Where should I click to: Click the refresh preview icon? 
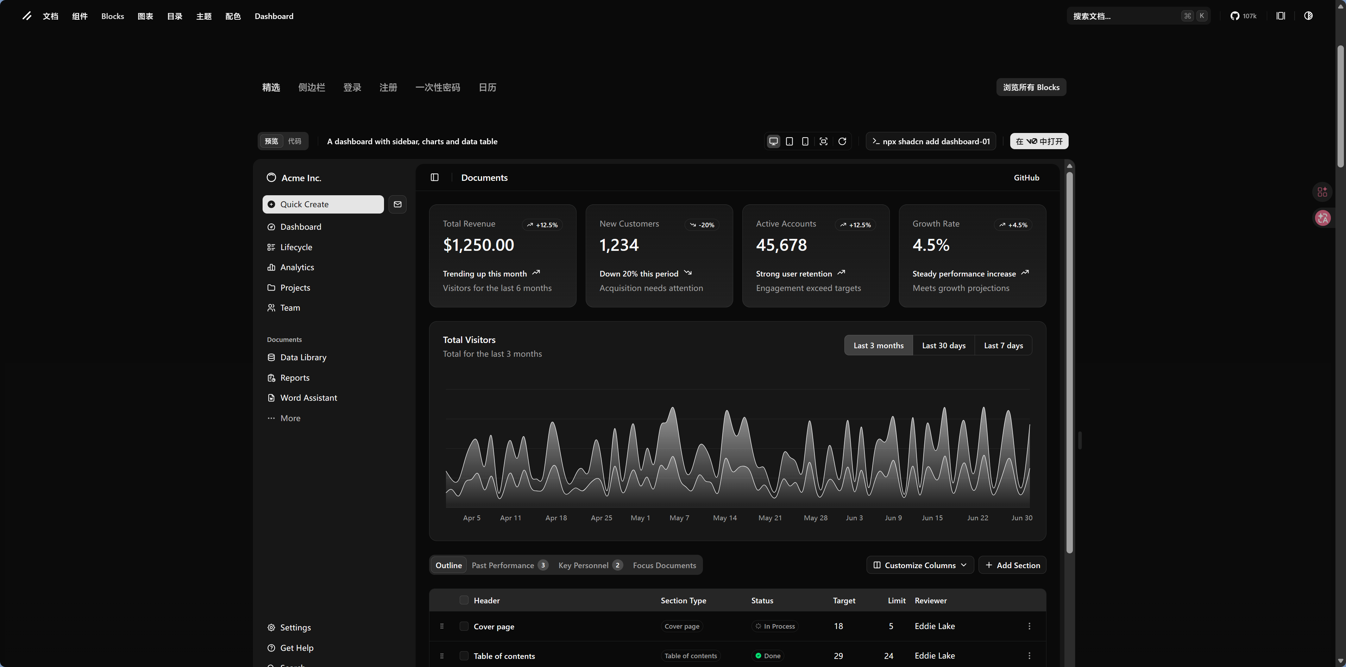(x=842, y=141)
